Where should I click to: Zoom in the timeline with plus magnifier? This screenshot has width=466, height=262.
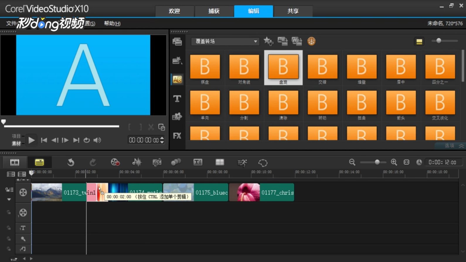coord(394,162)
